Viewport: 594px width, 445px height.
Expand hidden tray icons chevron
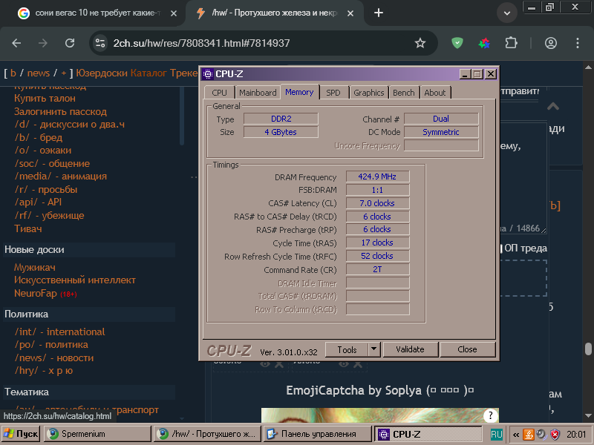515,435
